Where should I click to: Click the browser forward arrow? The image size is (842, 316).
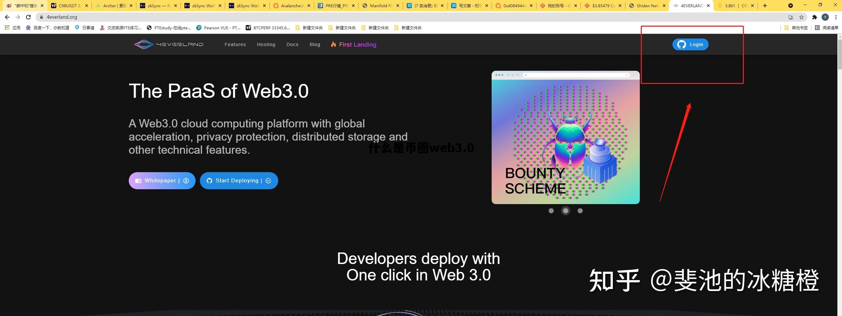(18, 17)
